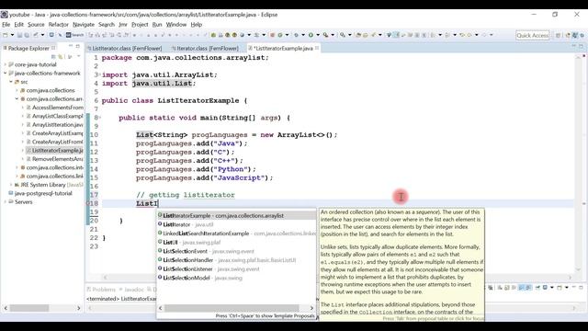Open the Javadoc tab in bottom panel

coord(132,290)
